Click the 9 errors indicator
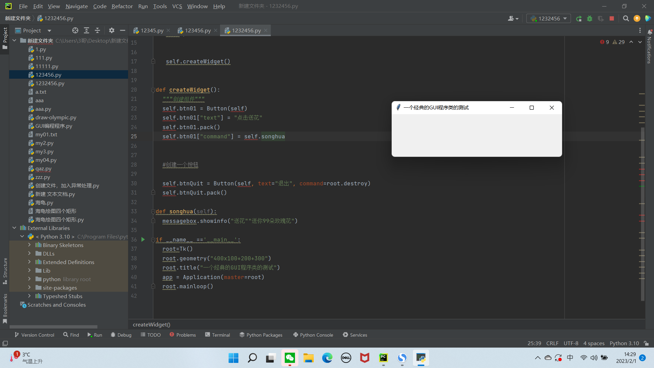The image size is (654, 368). point(605,42)
